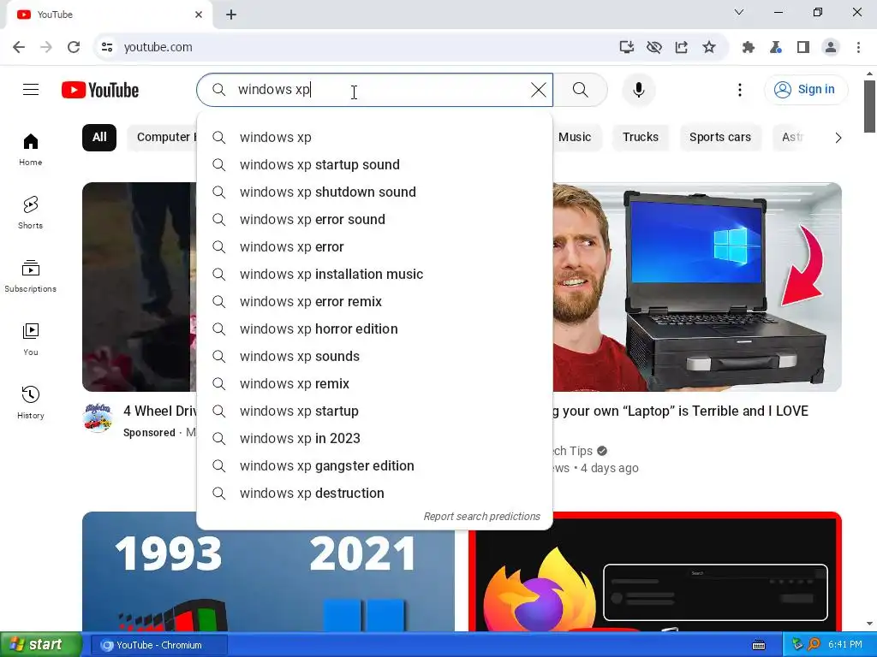Choose suggestion windows xp installation music

coord(375,275)
